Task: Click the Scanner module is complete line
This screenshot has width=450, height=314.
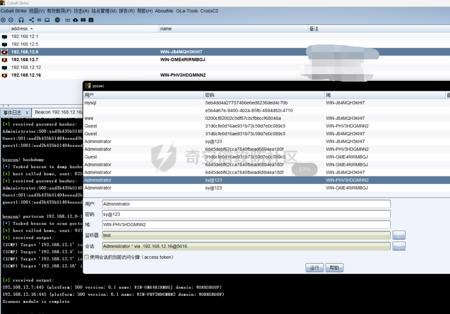Action: [36, 301]
